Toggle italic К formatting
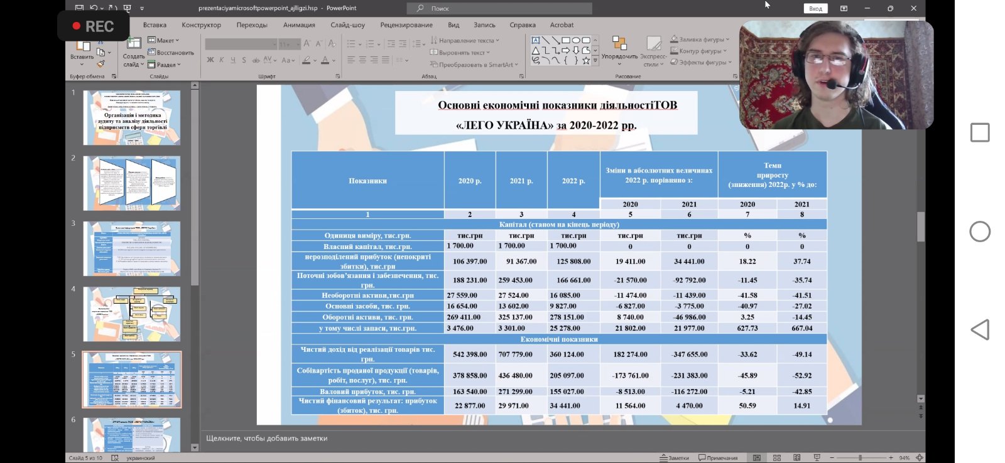 pos(221,60)
